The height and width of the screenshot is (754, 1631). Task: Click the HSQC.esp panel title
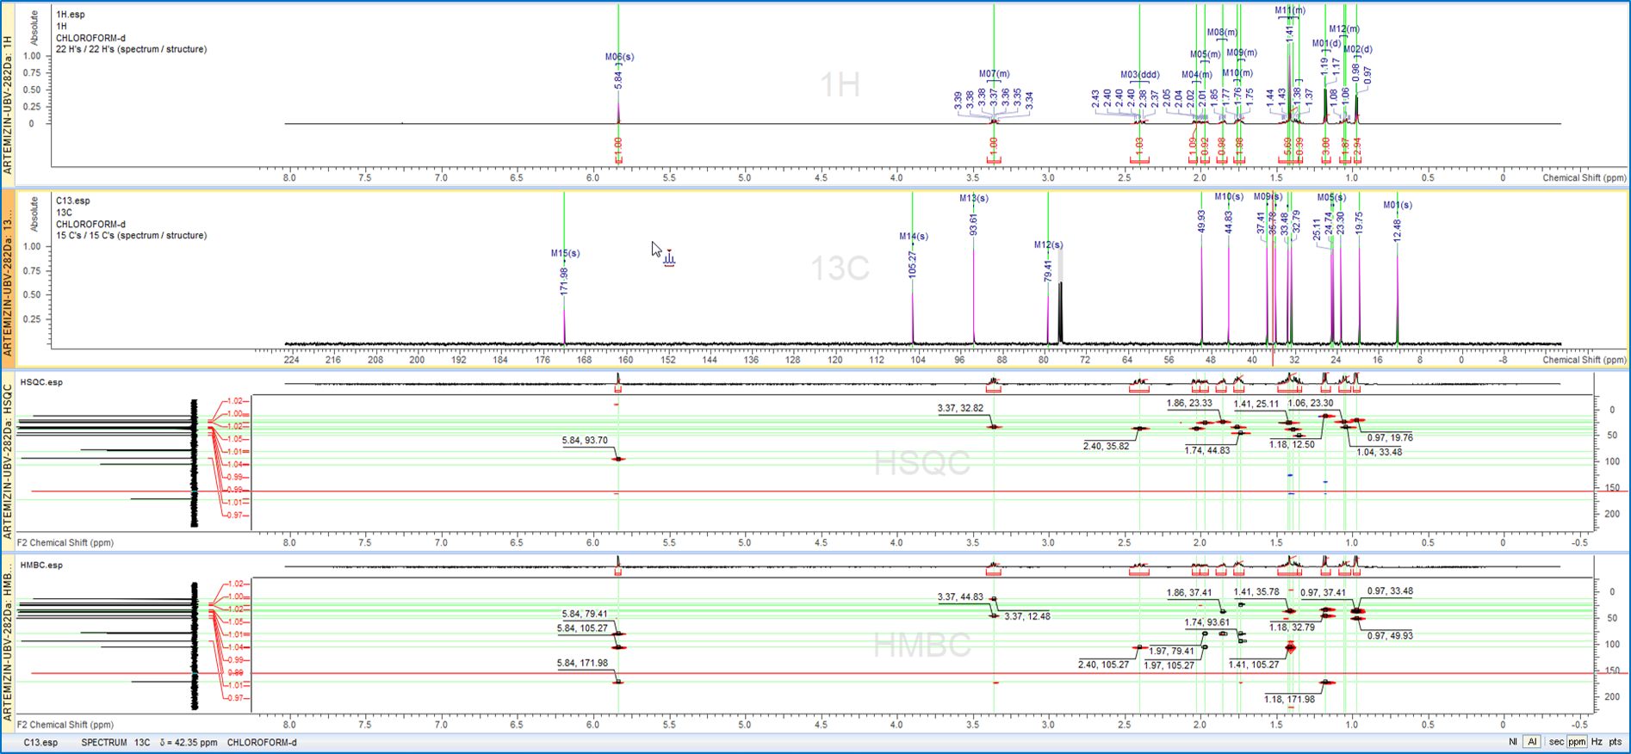tap(41, 382)
